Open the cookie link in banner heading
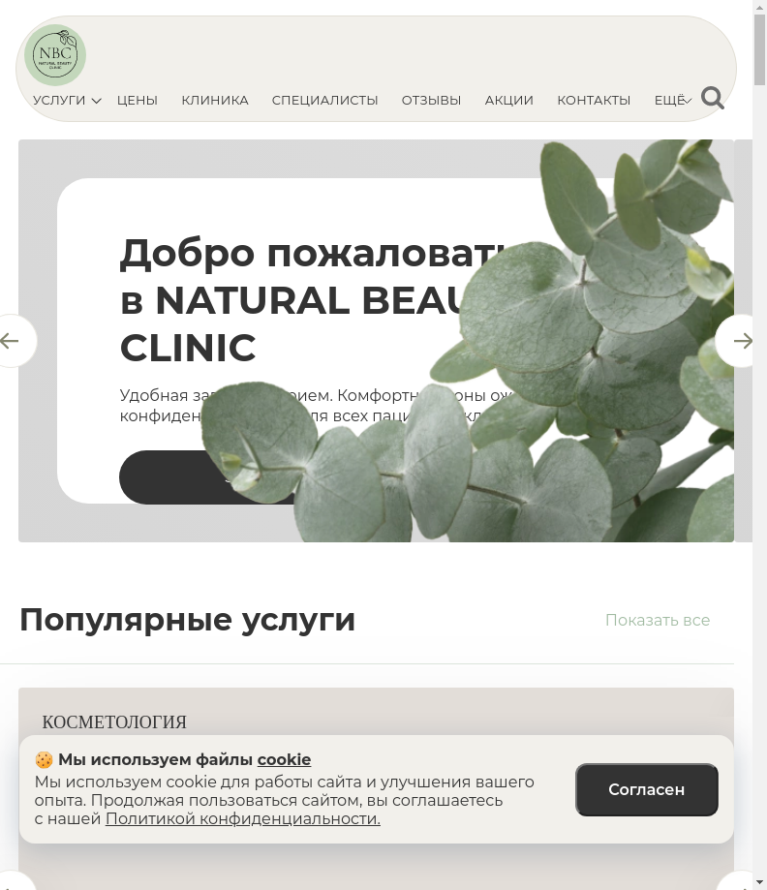The image size is (767, 890). pos(284,759)
